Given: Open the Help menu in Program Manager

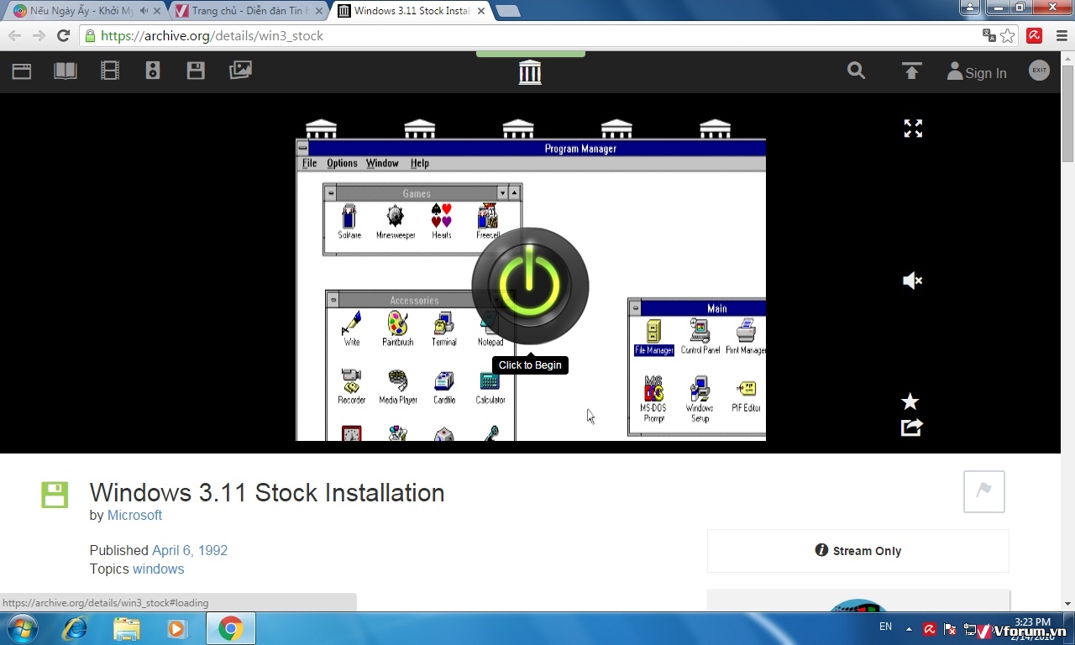Looking at the screenshot, I should point(420,163).
